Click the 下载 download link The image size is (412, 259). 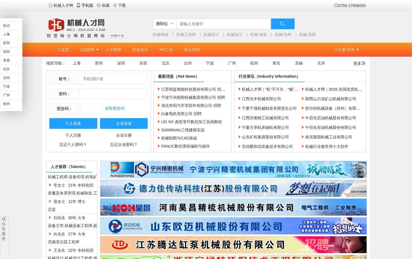tap(119, 5)
